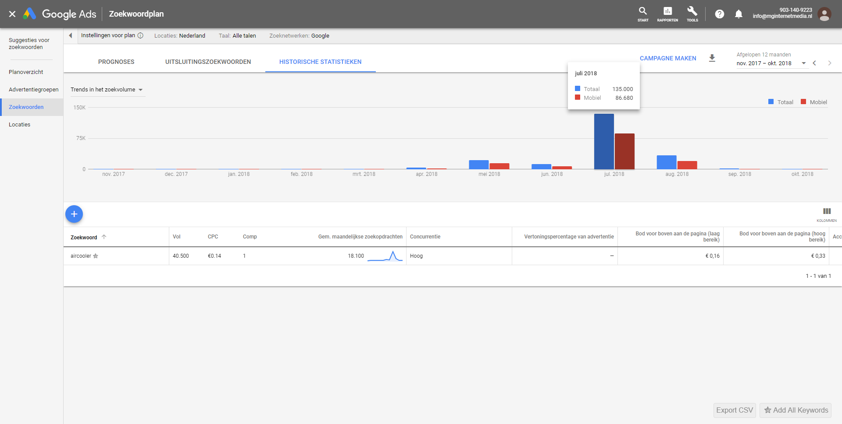Close the Zoekwoordplan with the X icon
The image size is (842, 424).
(12, 14)
